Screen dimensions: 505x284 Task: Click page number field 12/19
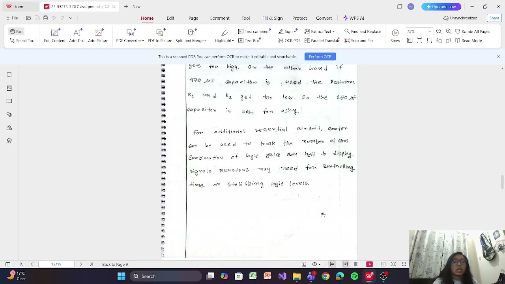56,264
